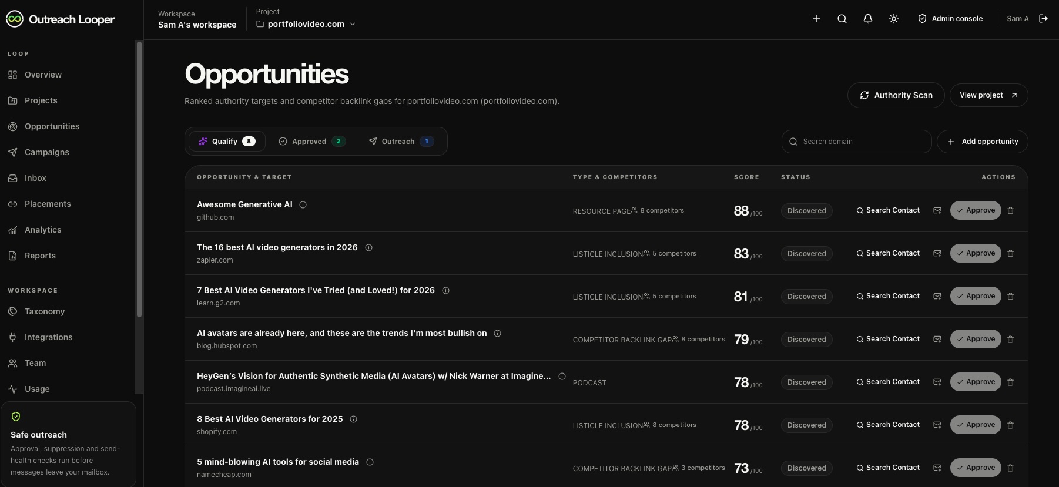Run the Authority Scan
Viewport: 1059px width, 487px height.
point(896,95)
